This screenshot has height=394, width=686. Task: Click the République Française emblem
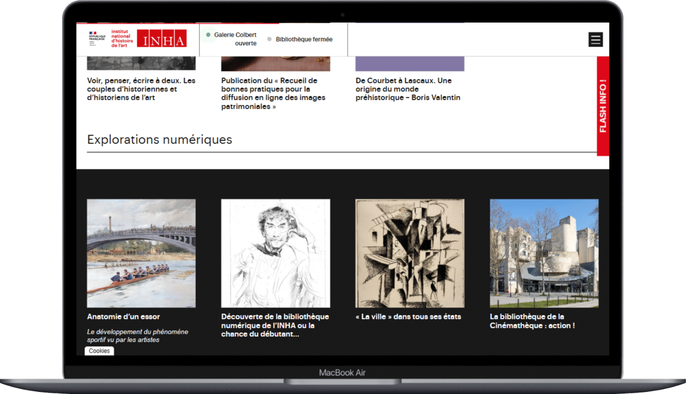pyautogui.click(x=97, y=39)
